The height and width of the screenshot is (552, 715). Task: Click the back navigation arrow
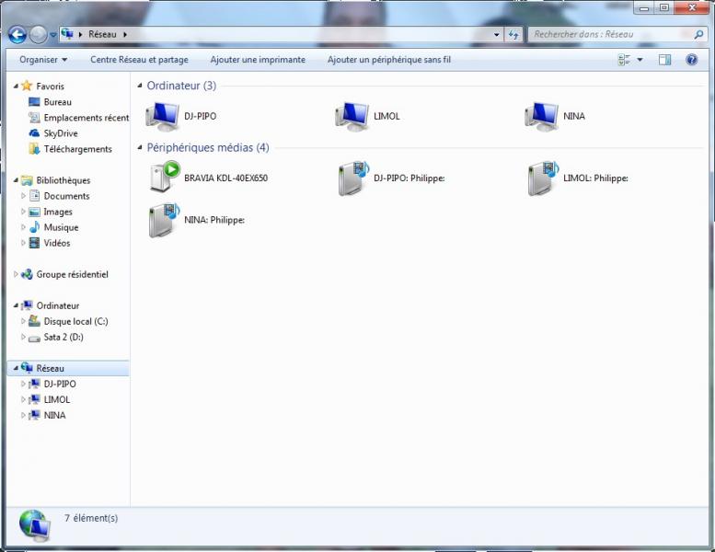pos(17,35)
